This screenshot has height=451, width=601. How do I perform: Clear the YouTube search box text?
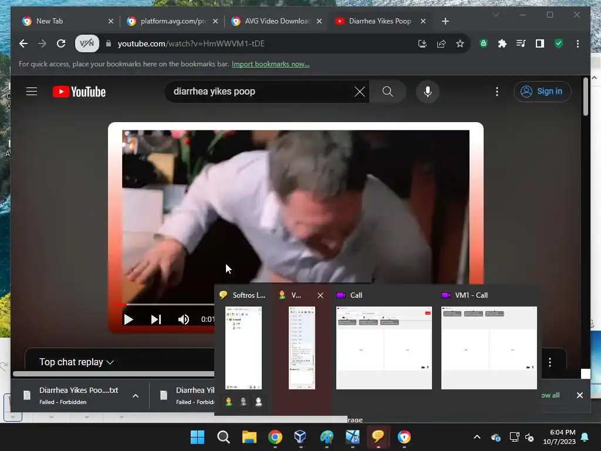360,92
